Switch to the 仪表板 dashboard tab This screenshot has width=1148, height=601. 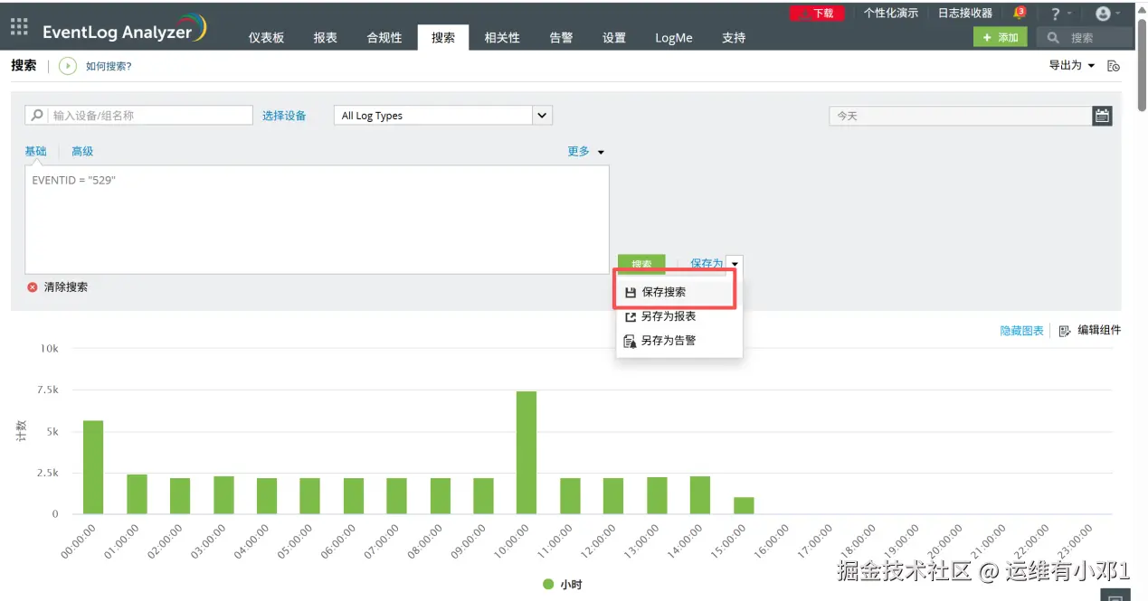(x=266, y=38)
